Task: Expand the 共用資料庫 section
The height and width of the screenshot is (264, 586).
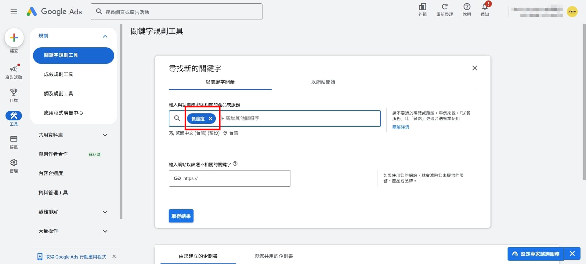Action: pyautogui.click(x=105, y=135)
